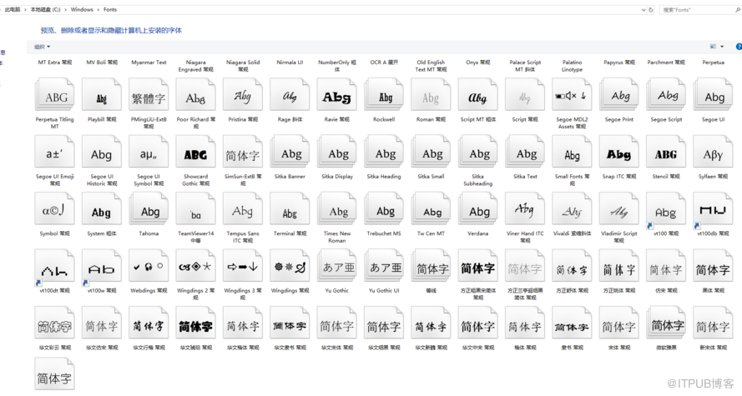Click the TeamViewer14 font icon

195,210
